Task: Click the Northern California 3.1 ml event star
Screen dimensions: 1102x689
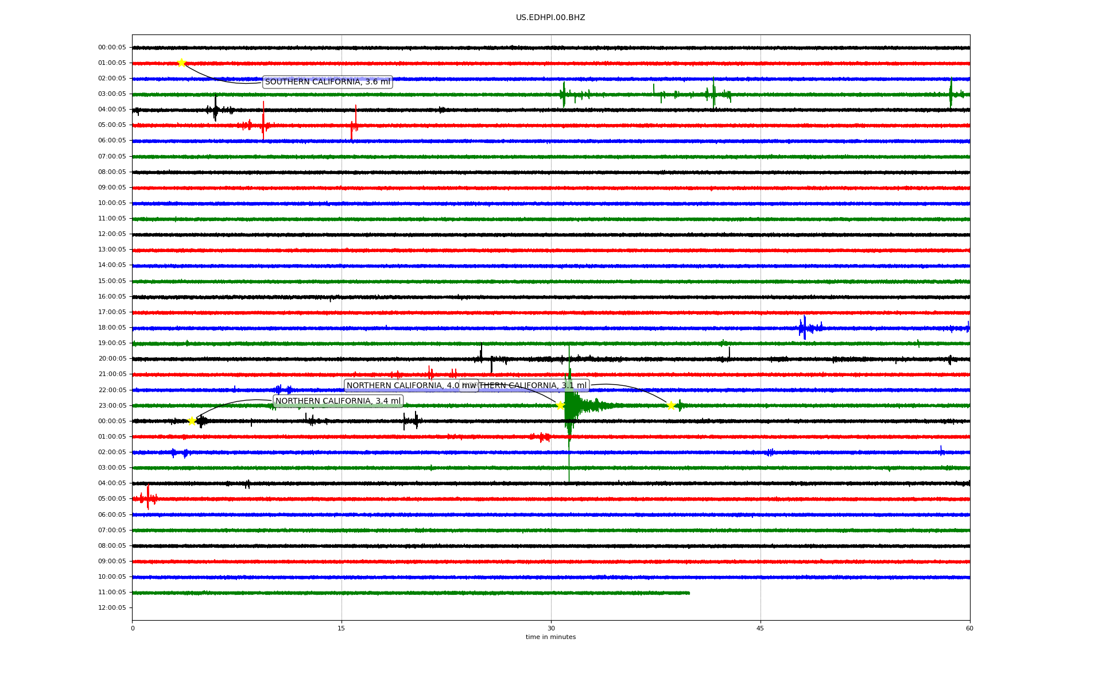Action: coord(670,405)
